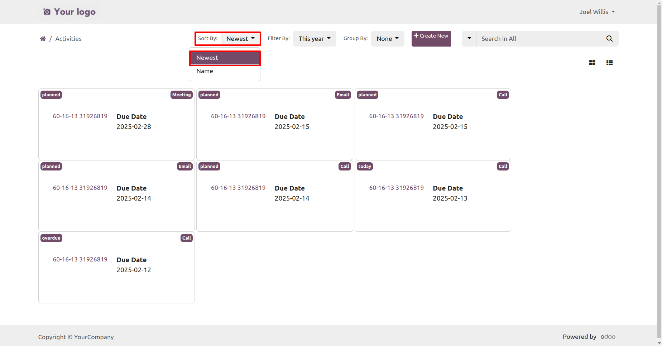Image resolution: width=662 pixels, height=346 pixels.
Task: Open the Sort By Newest dropdown
Action: coord(240,39)
